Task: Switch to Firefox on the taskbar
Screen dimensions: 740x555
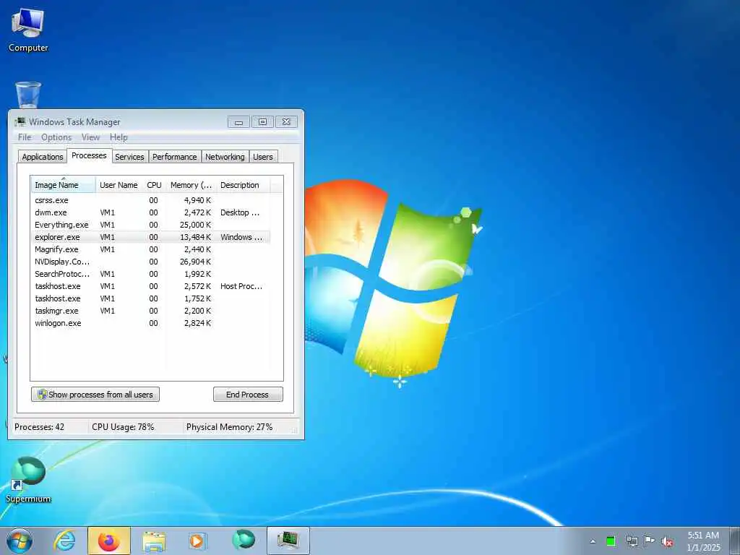Action: click(x=109, y=541)
